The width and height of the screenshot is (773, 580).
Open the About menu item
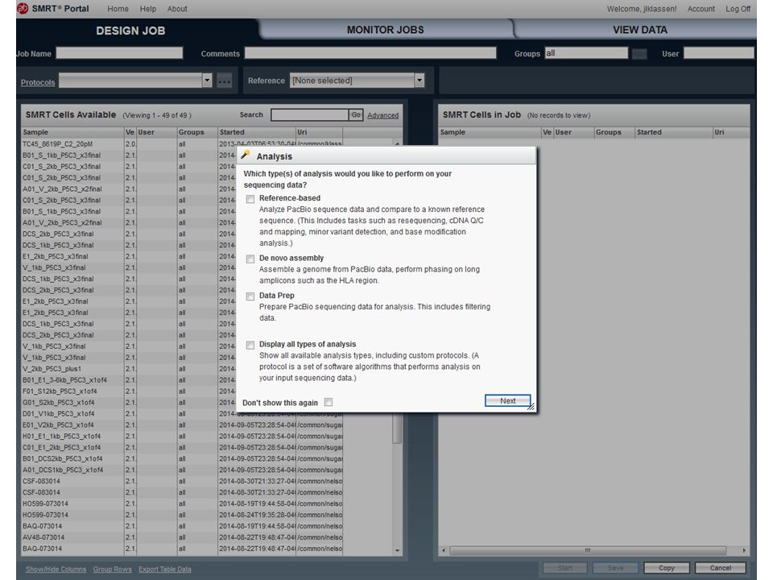pos(177,9)
